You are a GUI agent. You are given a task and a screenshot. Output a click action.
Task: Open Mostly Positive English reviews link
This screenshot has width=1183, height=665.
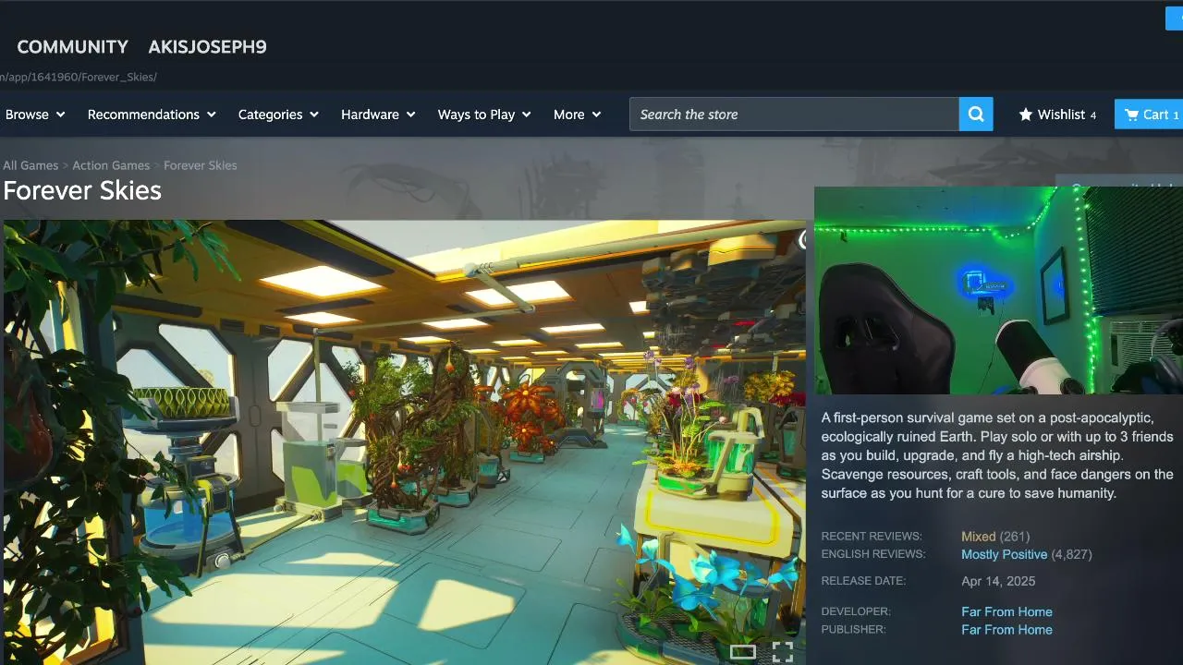point(1004,554)
